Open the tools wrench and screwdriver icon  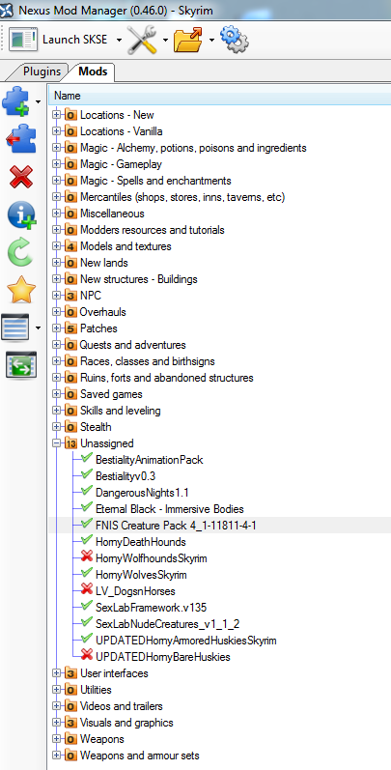[x=142, y=40]
